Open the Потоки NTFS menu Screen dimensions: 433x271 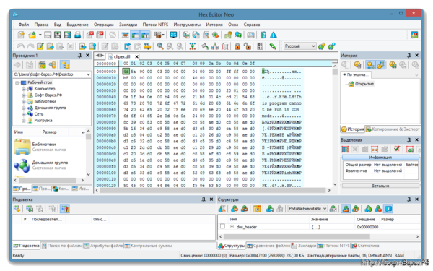[155, 25]
